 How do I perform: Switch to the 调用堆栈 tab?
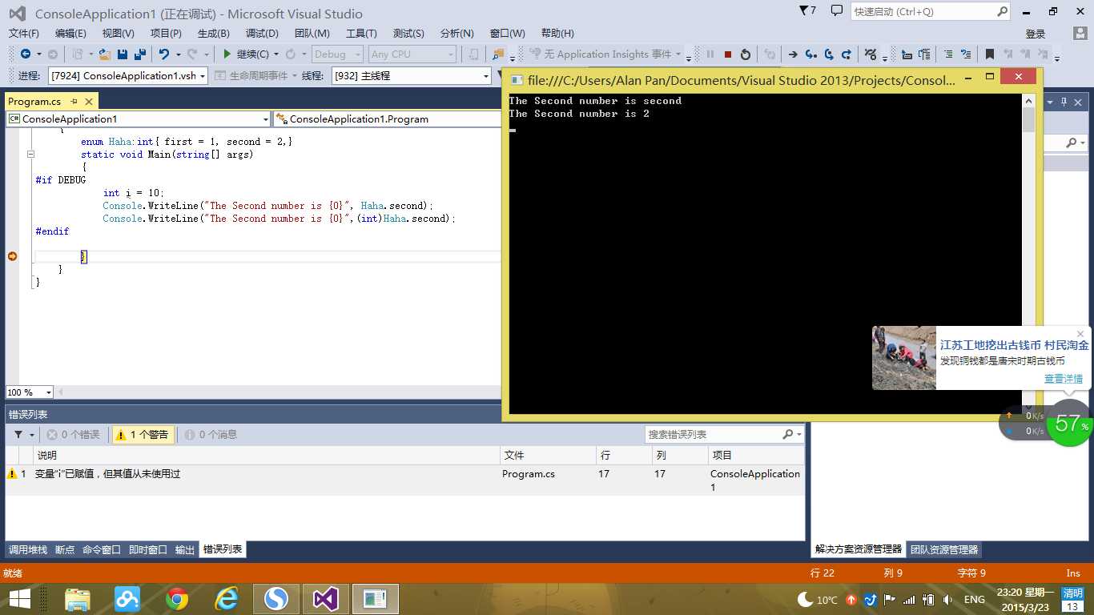(x=28, y=550)
